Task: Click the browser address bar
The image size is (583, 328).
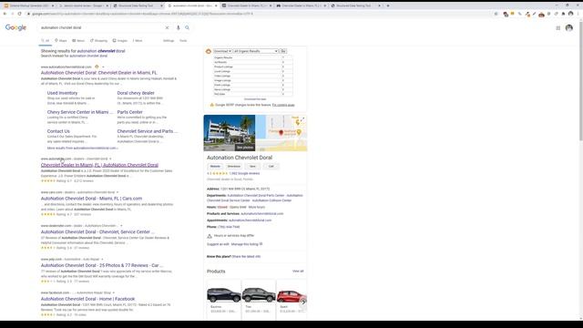Action: [261, 14]
